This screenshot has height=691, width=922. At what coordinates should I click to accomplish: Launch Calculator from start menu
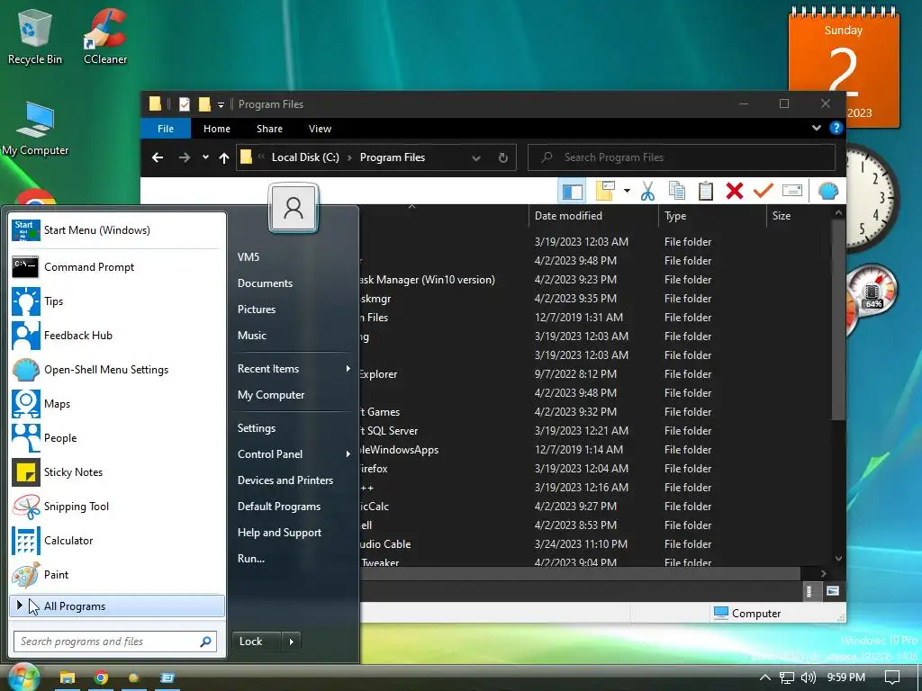[117, 541]
